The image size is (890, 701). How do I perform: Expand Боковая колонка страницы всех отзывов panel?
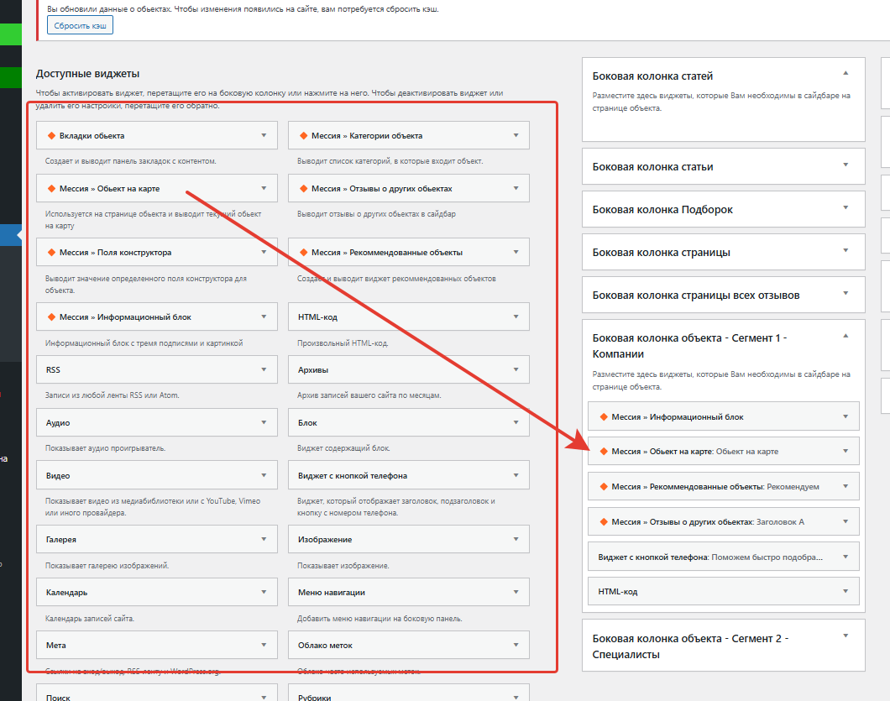[845, 295]
